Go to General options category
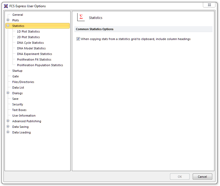Viewport: 220px width, 186px height. 18,15
